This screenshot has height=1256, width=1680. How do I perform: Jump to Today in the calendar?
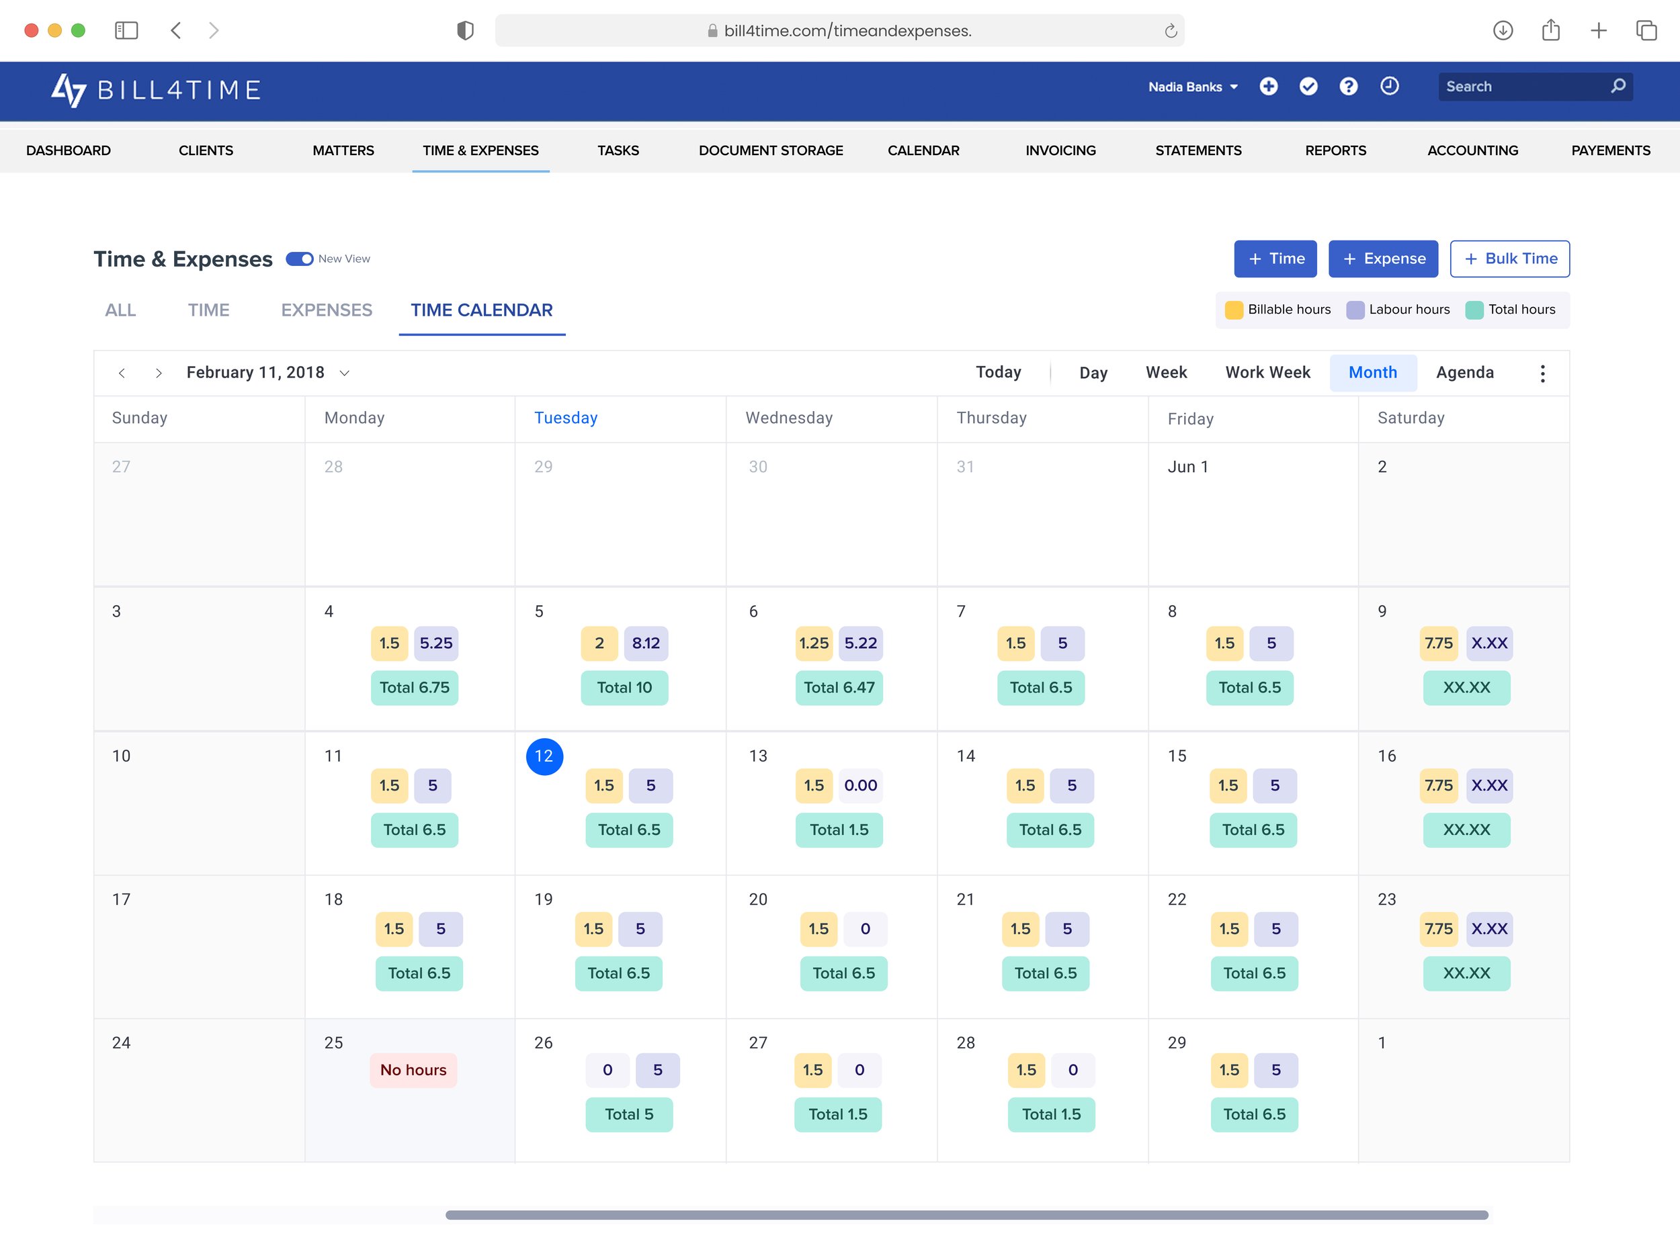tap(998, 372)
